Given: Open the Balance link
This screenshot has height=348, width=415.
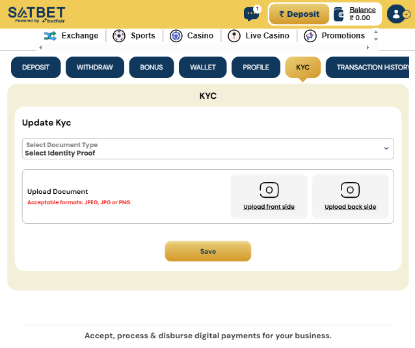Looking at the screenshot, I should pos(362,10).
